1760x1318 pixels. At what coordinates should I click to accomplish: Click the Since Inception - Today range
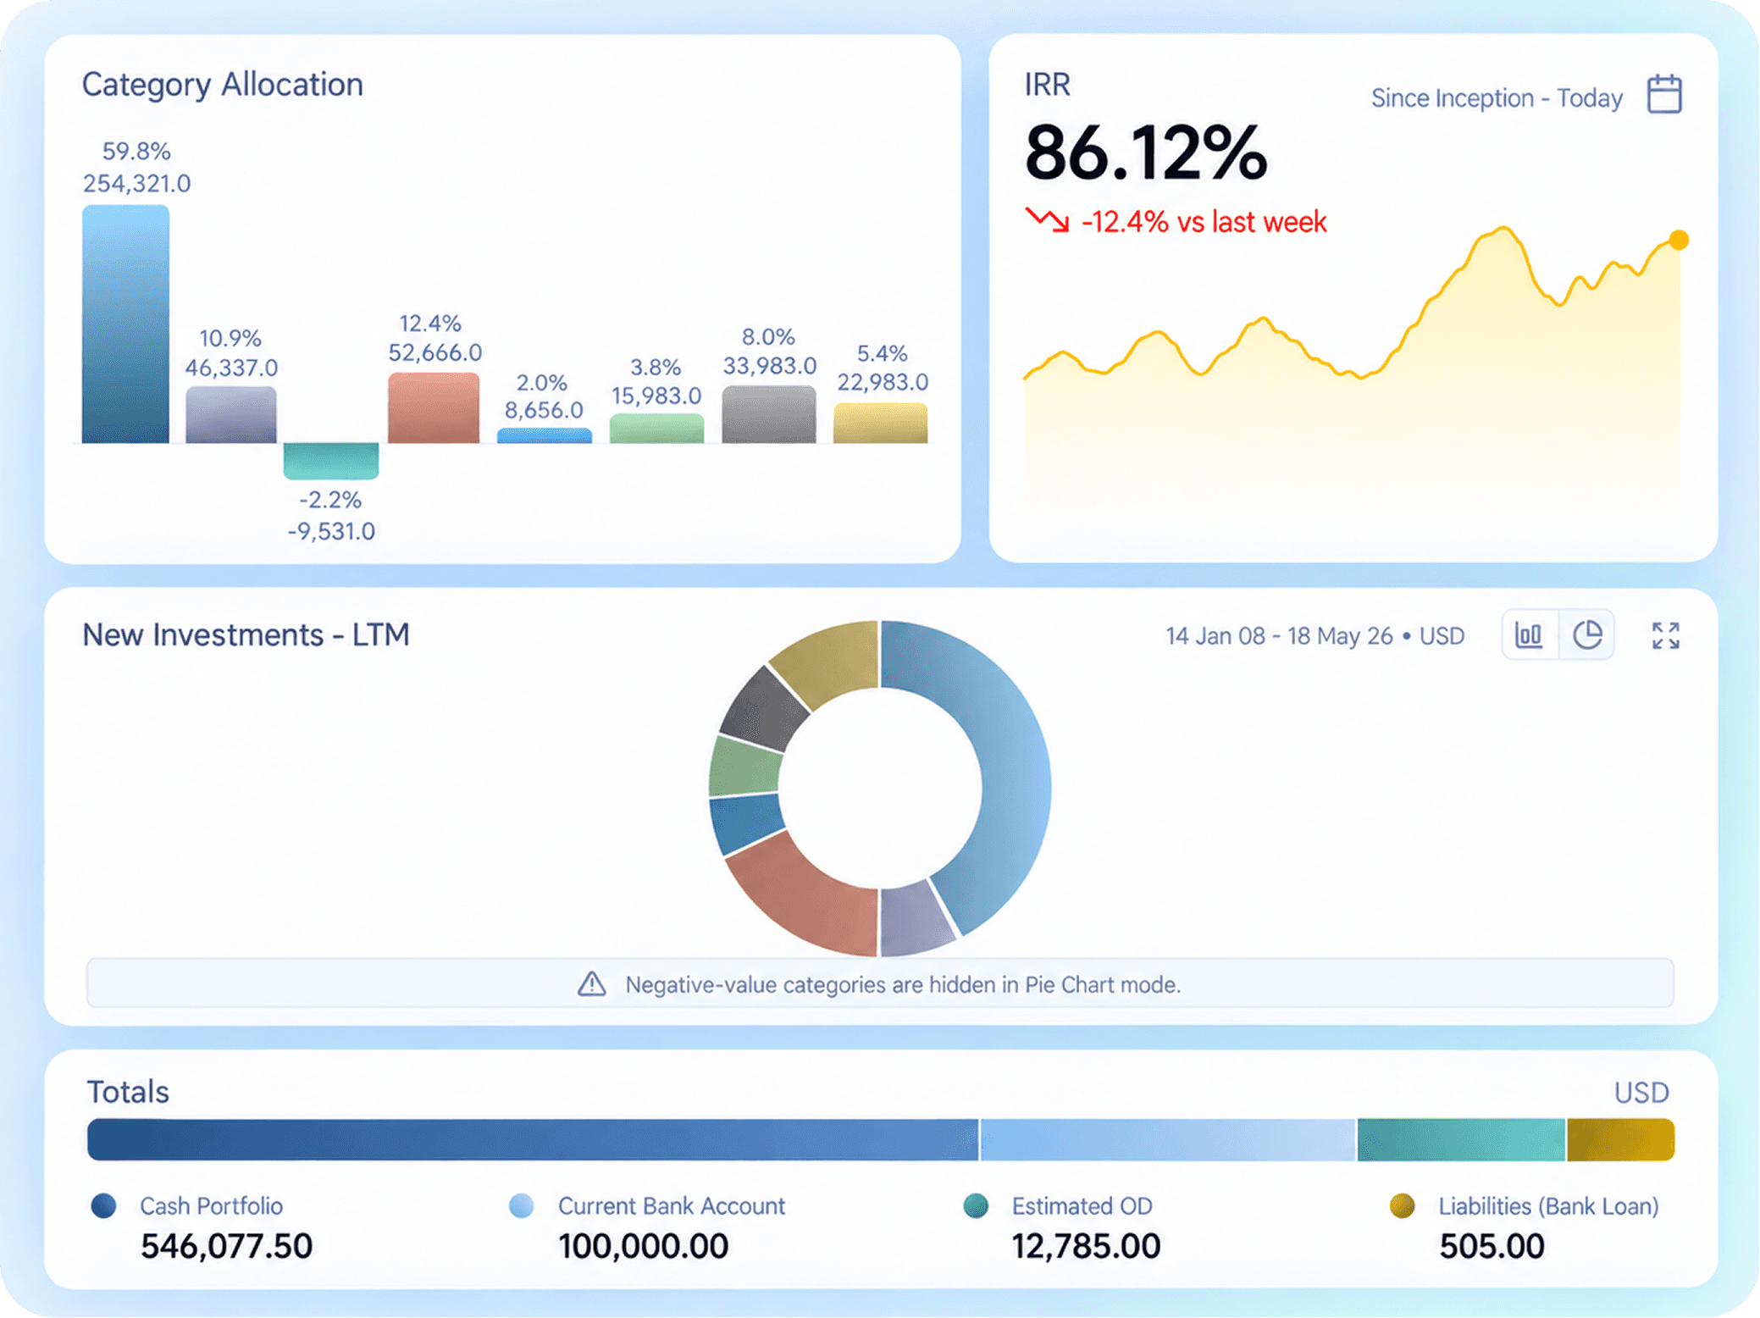(1496, 98)
